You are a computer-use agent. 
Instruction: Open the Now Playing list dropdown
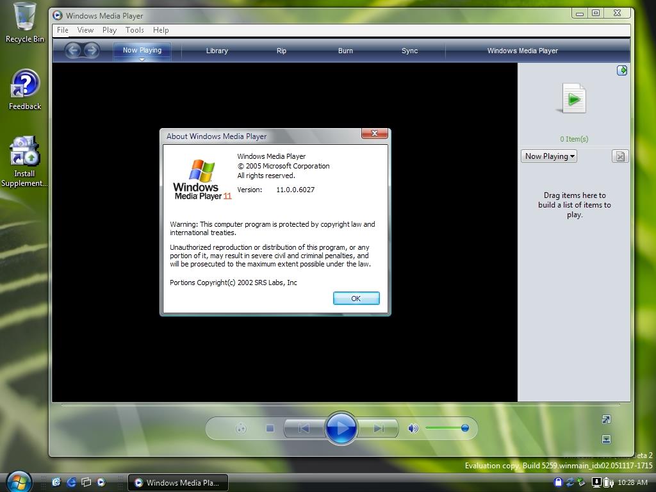pyautogui.click(x=549, y=156)
